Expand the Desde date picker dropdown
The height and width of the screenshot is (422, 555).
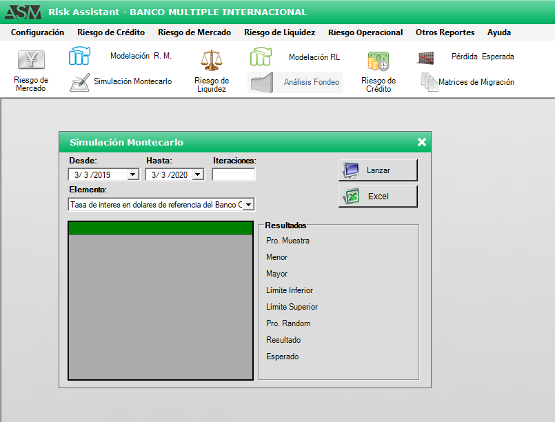[x=133, y=175]
